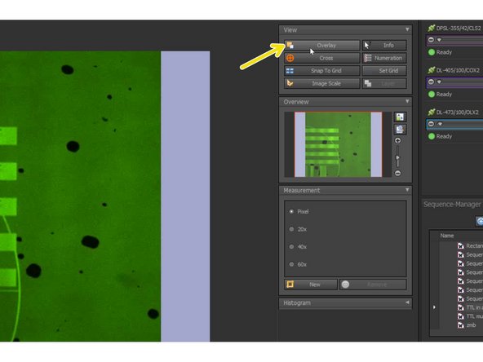Click the Remove measurement button

[373, 285]
